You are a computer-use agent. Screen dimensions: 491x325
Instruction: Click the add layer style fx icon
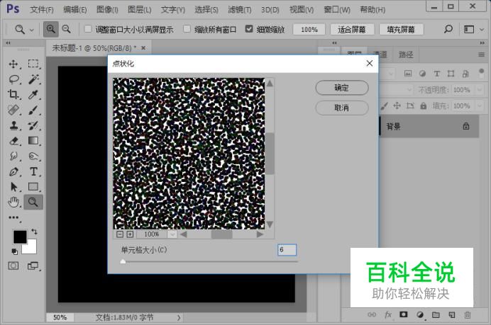click(388, 314)
